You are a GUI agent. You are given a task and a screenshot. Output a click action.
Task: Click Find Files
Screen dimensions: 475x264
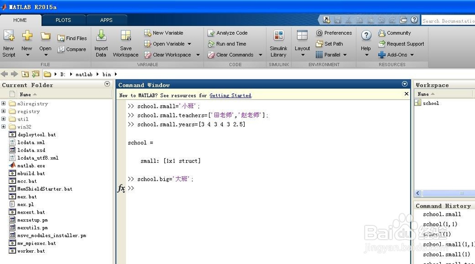72,38
